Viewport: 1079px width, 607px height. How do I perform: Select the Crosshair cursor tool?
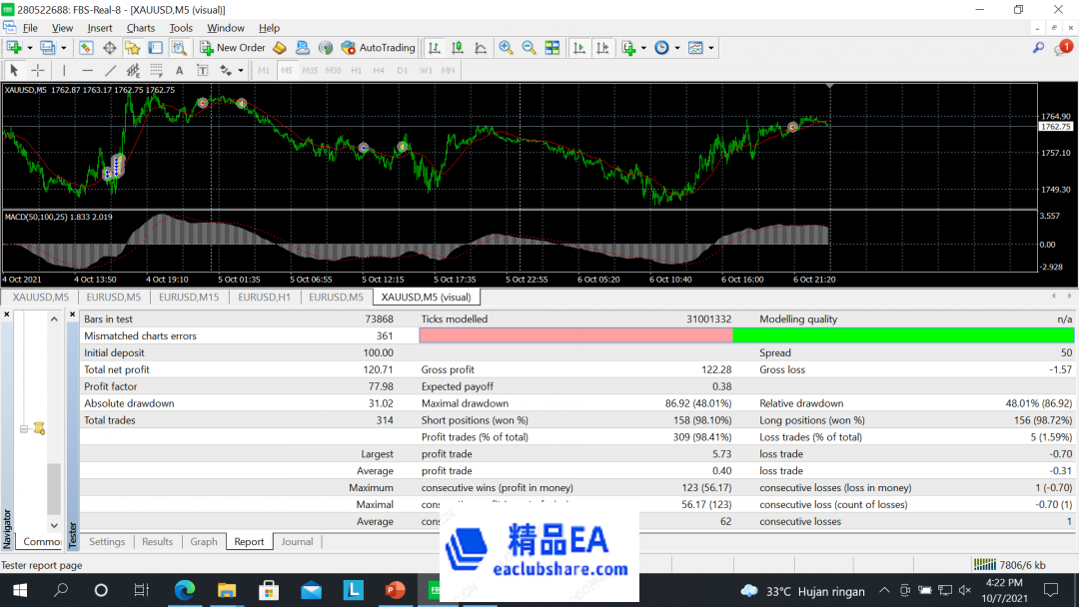click(38, 71)
